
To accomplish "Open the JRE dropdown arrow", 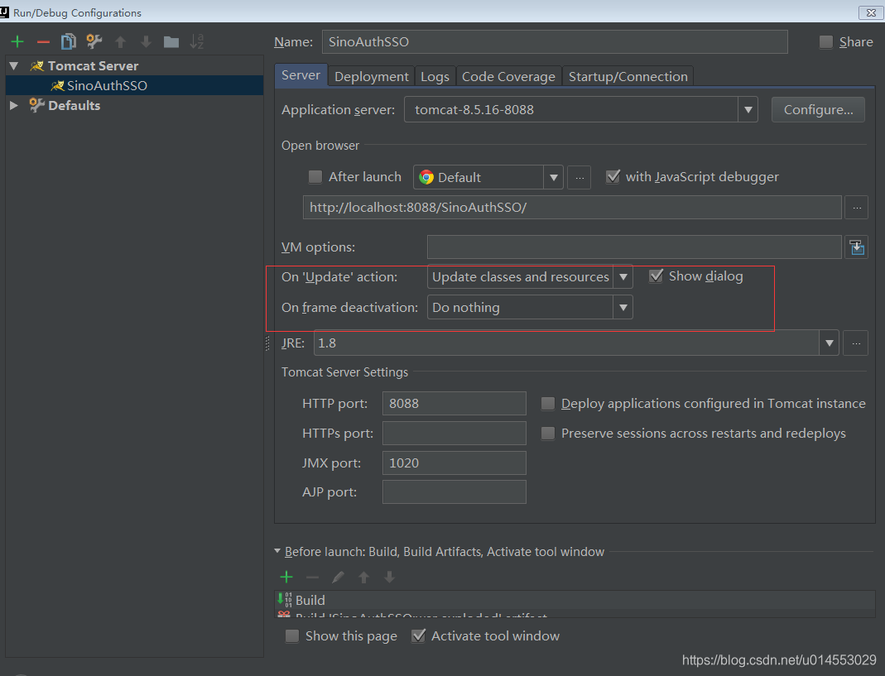I will tap(830, 343).
